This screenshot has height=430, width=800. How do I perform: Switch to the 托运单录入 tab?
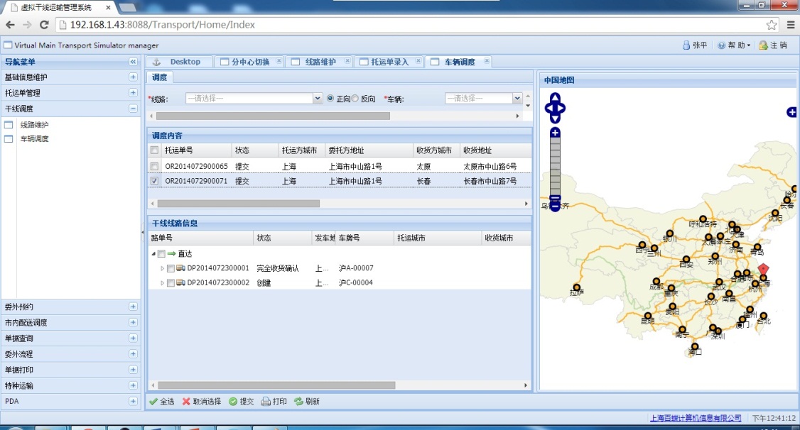coord(389,62)
